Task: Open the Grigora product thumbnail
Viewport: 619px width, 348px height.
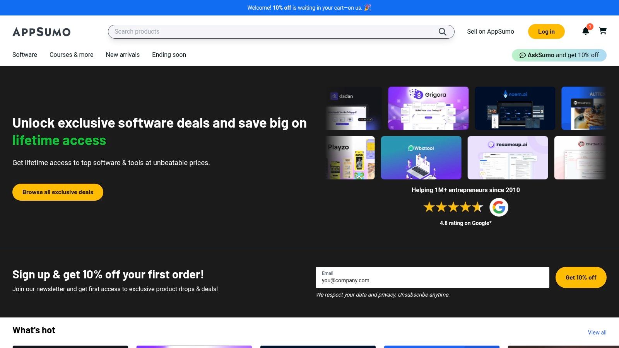Action: (x=428, y=108)
